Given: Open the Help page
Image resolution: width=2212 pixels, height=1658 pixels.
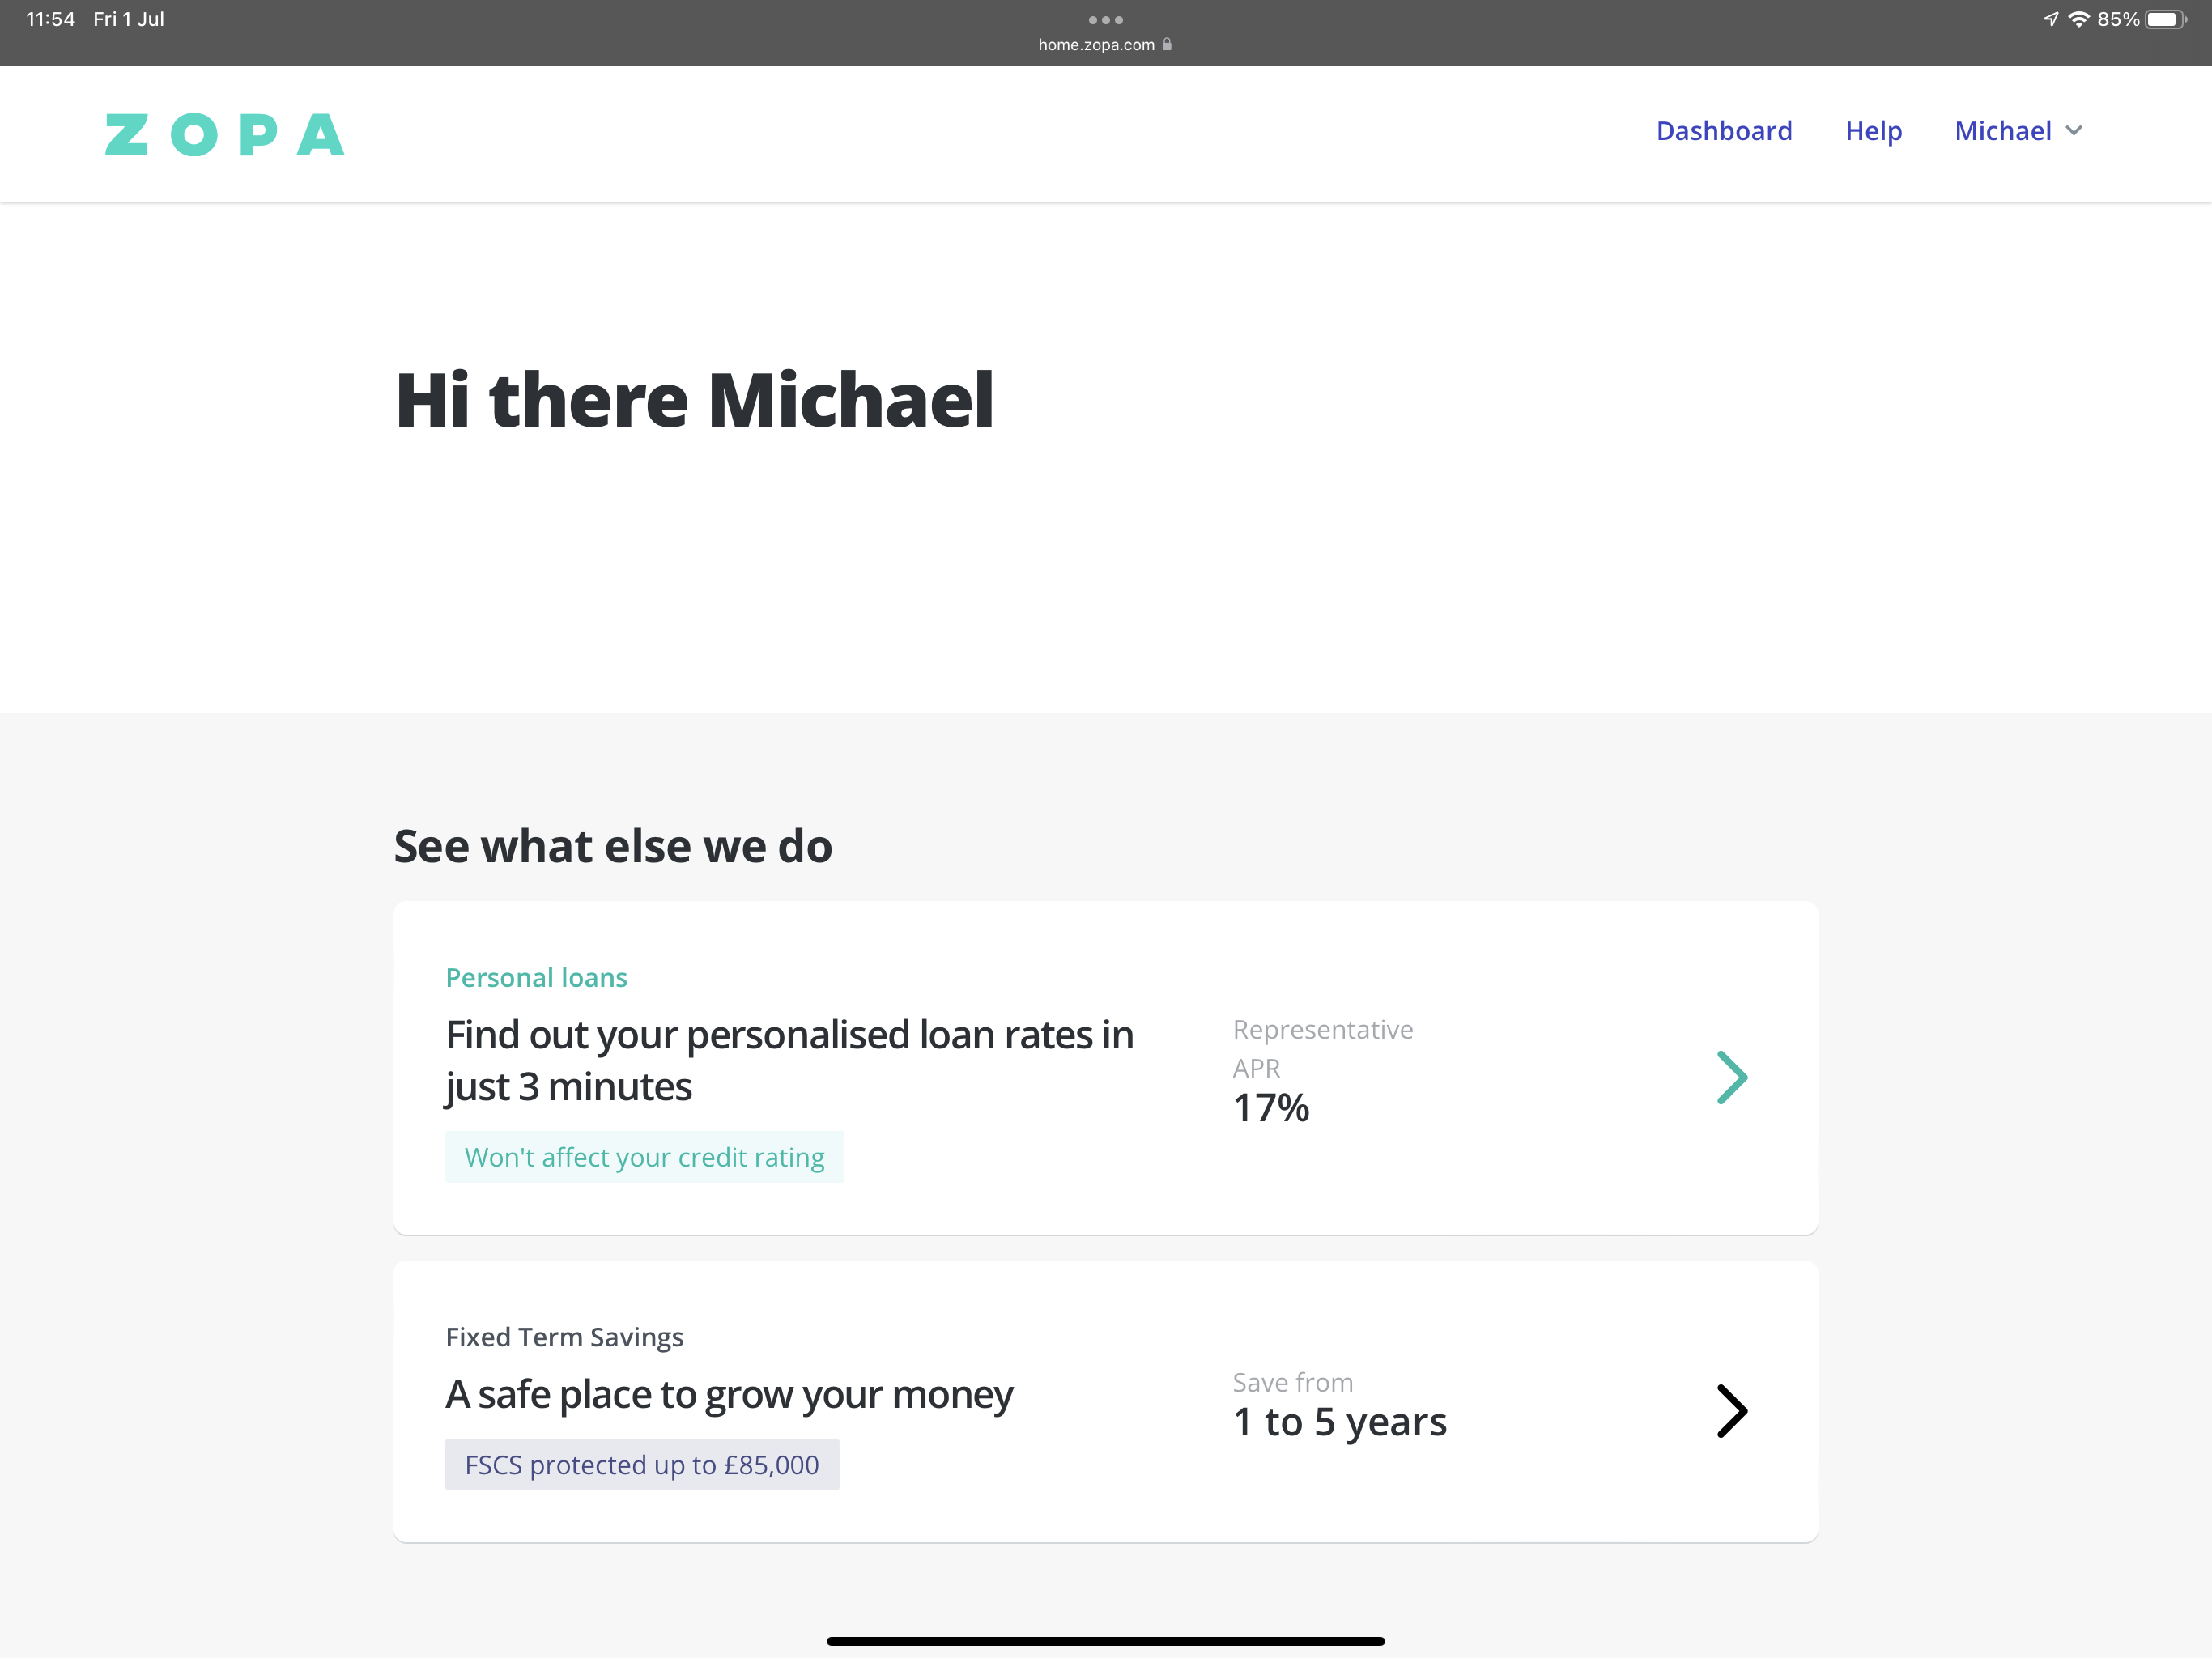Looking at the screenshot, I should [1873, 131].
